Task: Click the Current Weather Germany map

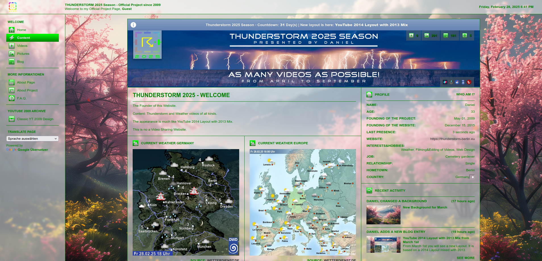Action: tap(186, 202)
